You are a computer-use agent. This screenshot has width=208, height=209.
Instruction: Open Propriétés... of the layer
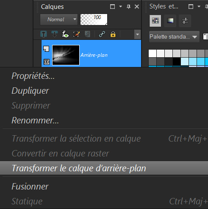tap(33, 76)
